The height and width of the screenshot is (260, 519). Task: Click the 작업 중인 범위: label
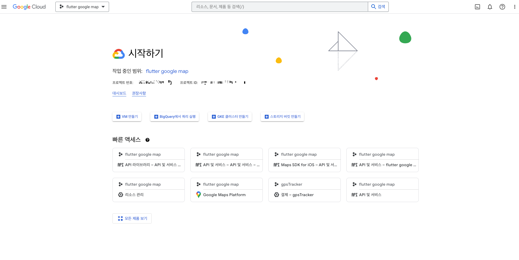pyautogui.click(x=127, y=71)
